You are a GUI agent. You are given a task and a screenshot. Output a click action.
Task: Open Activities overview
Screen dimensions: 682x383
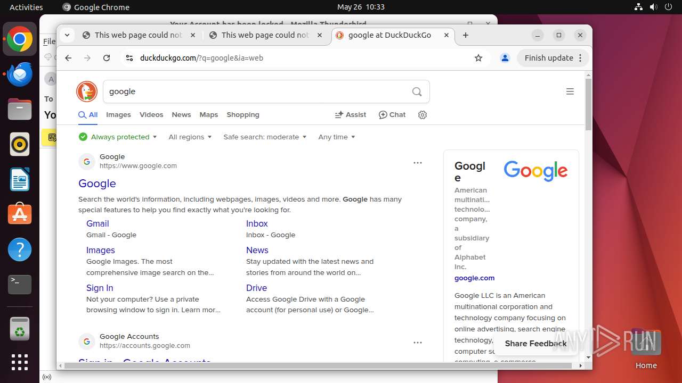[26, 7]
